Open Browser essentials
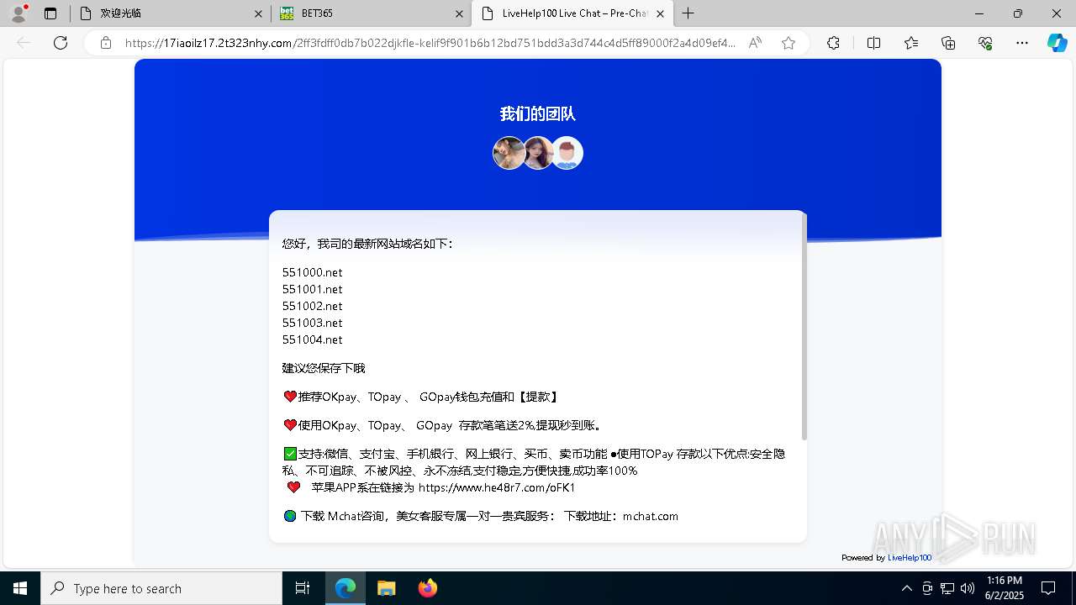1076x605 pixels. pos(985,43)
